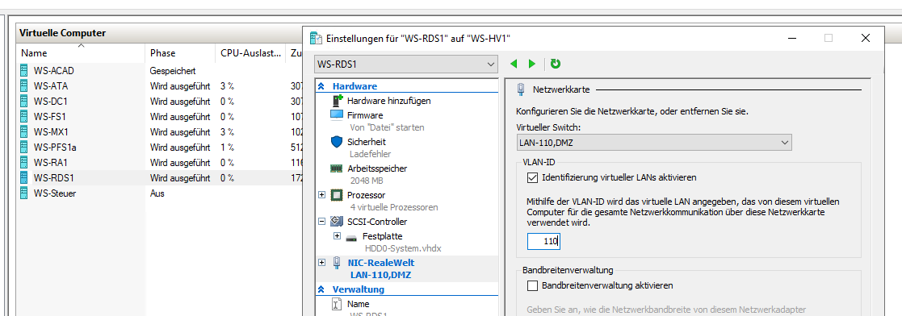Viewport: 902px width, 316px height.
Task: Click the VLAN-ID input field containing 110
Action: (x=543, y=241)
